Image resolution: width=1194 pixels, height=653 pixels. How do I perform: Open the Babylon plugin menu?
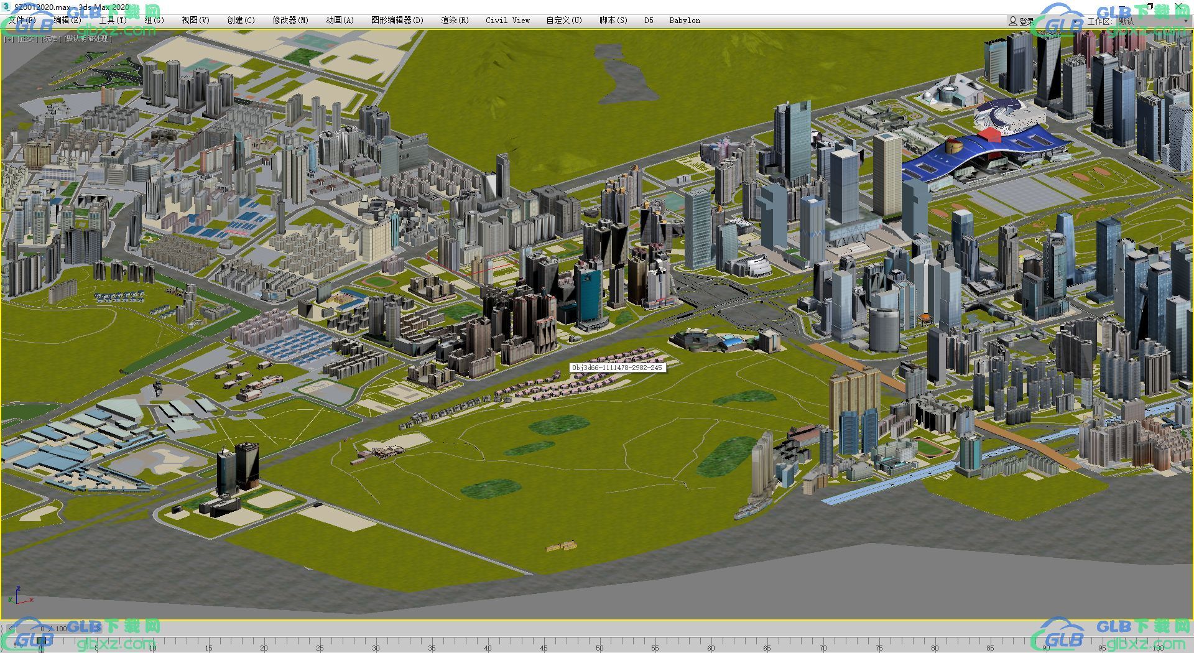[684, 21]
